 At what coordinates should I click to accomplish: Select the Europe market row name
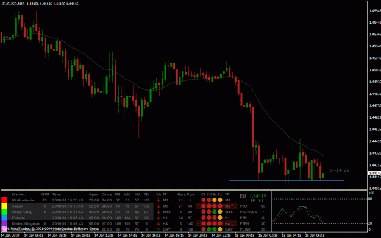click(x=18, y=218)
